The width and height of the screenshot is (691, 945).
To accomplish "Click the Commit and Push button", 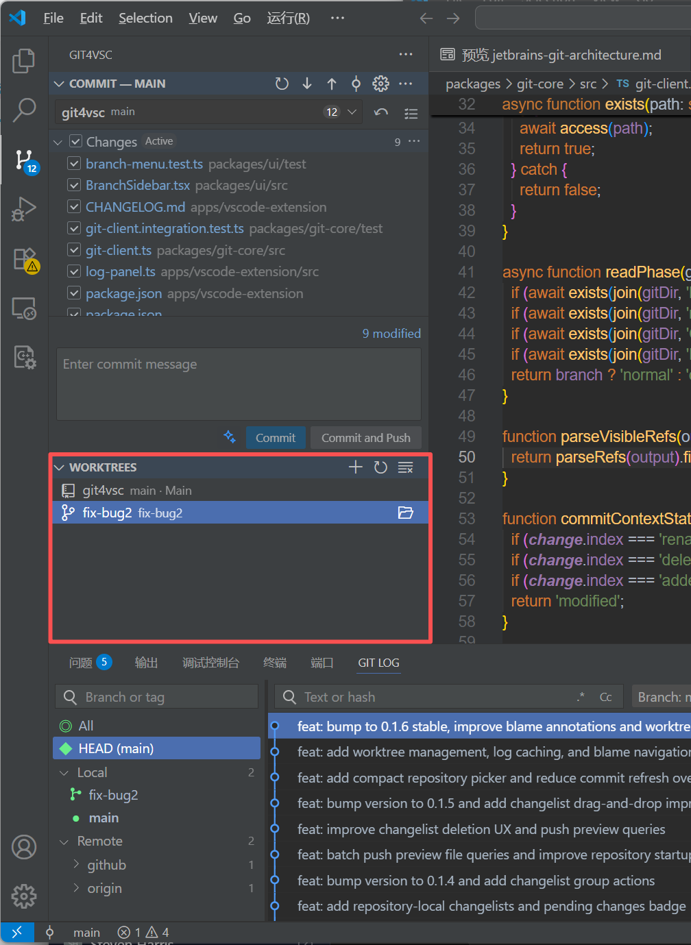I will pyautogui.click(x=366, y=438).
